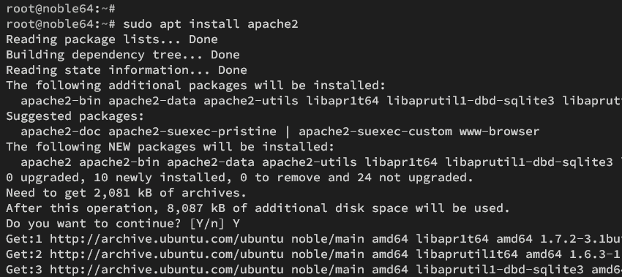The image size is (622, 277).
Task: Click the 'Reading package lists... Done' line
Action: (x=112, y=39)
